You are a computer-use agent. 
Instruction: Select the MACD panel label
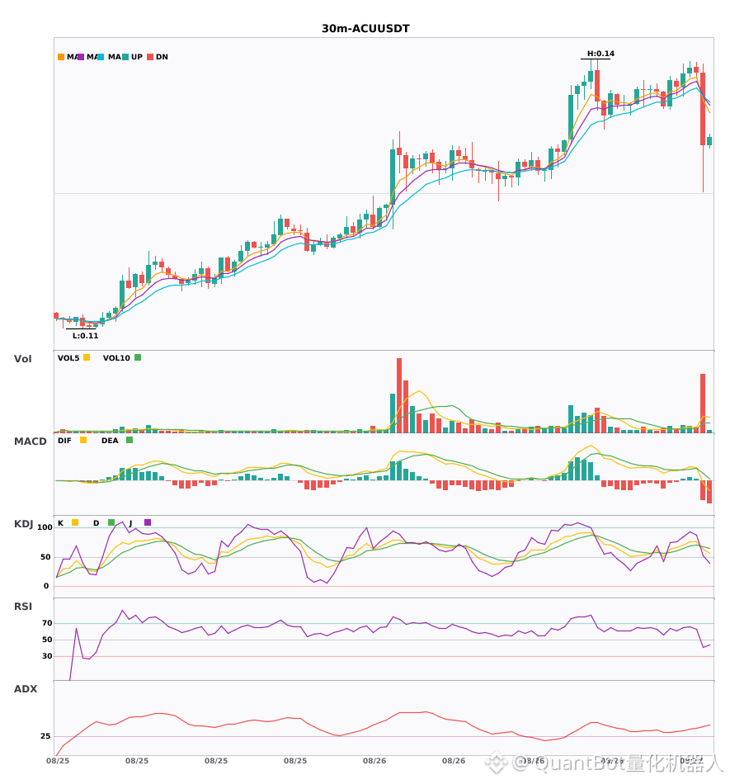pos(30,441)
